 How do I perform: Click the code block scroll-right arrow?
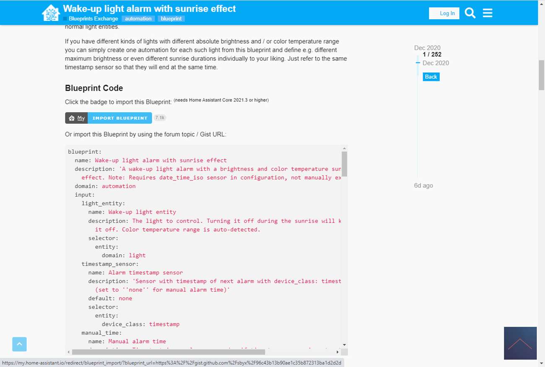point(337,352)
